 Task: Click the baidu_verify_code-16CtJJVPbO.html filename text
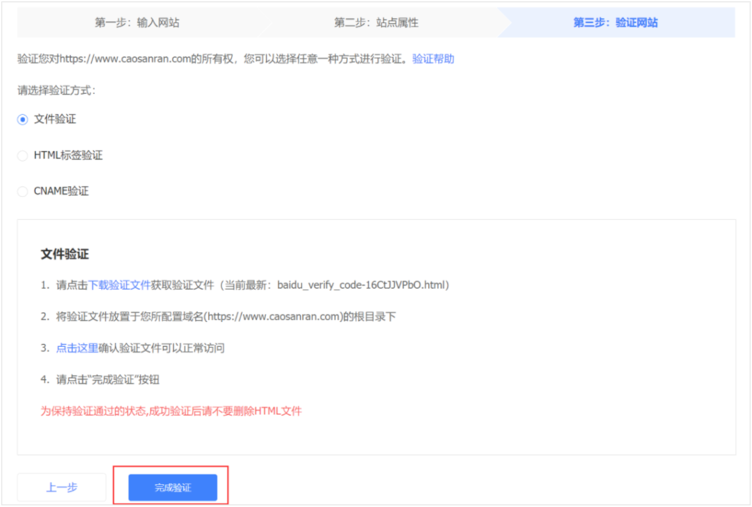point(361,285)
